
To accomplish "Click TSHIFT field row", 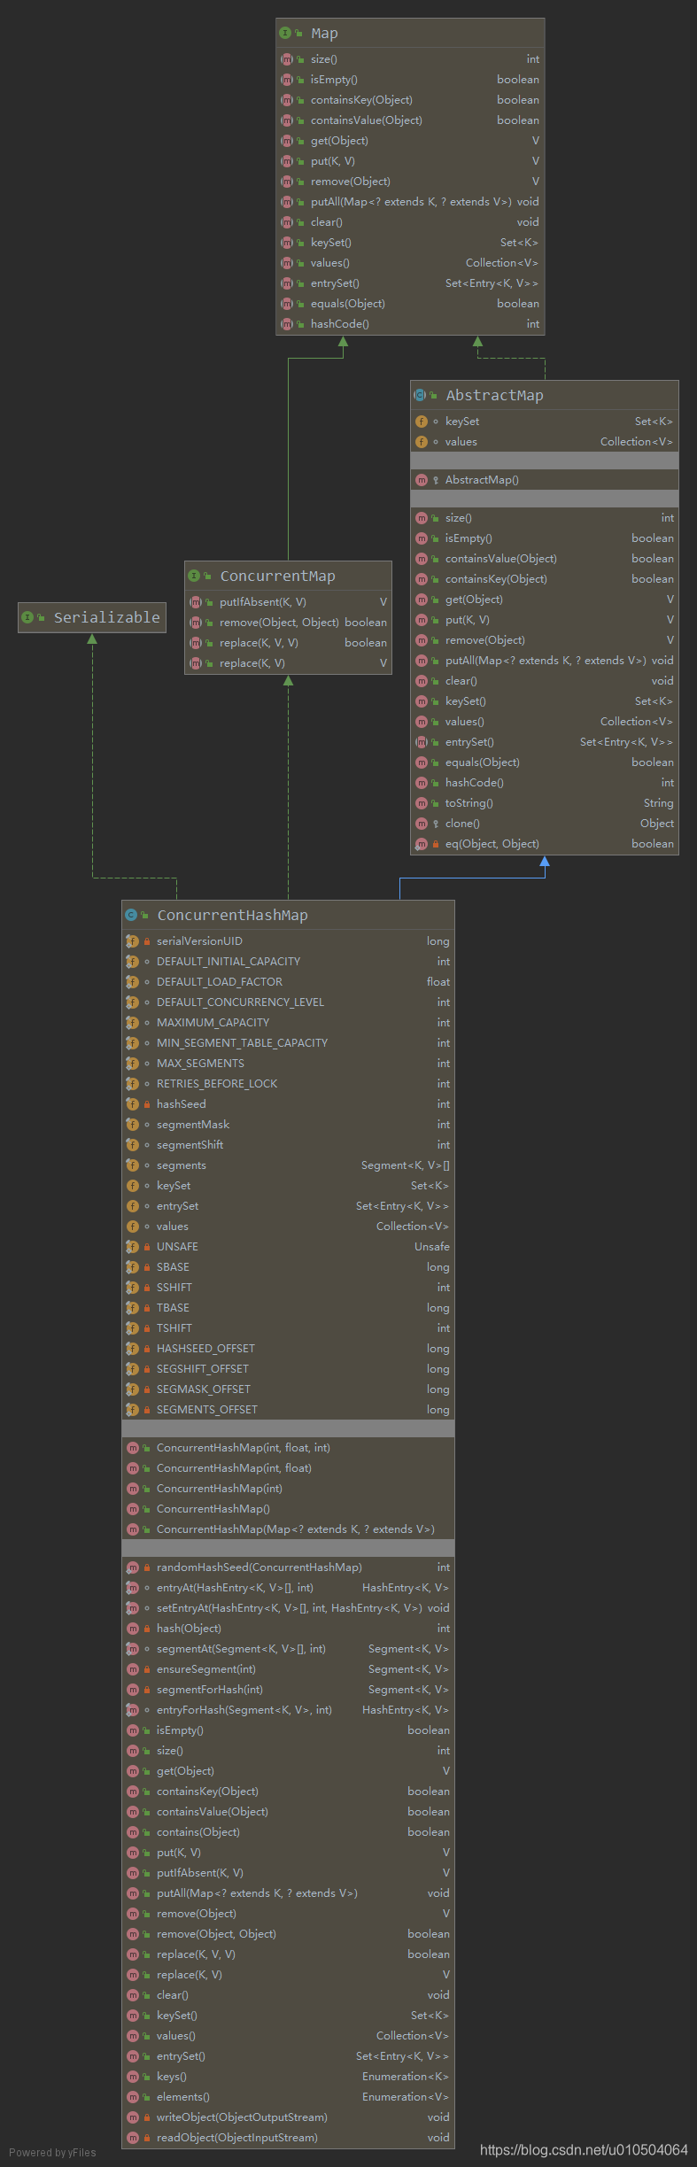I will [288, 1328].
